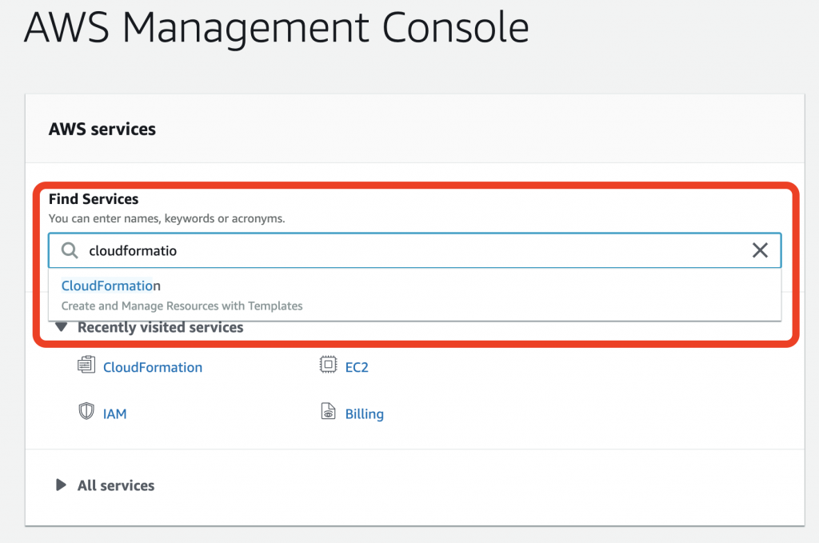Go to the IAM service link

coord(115,413)
